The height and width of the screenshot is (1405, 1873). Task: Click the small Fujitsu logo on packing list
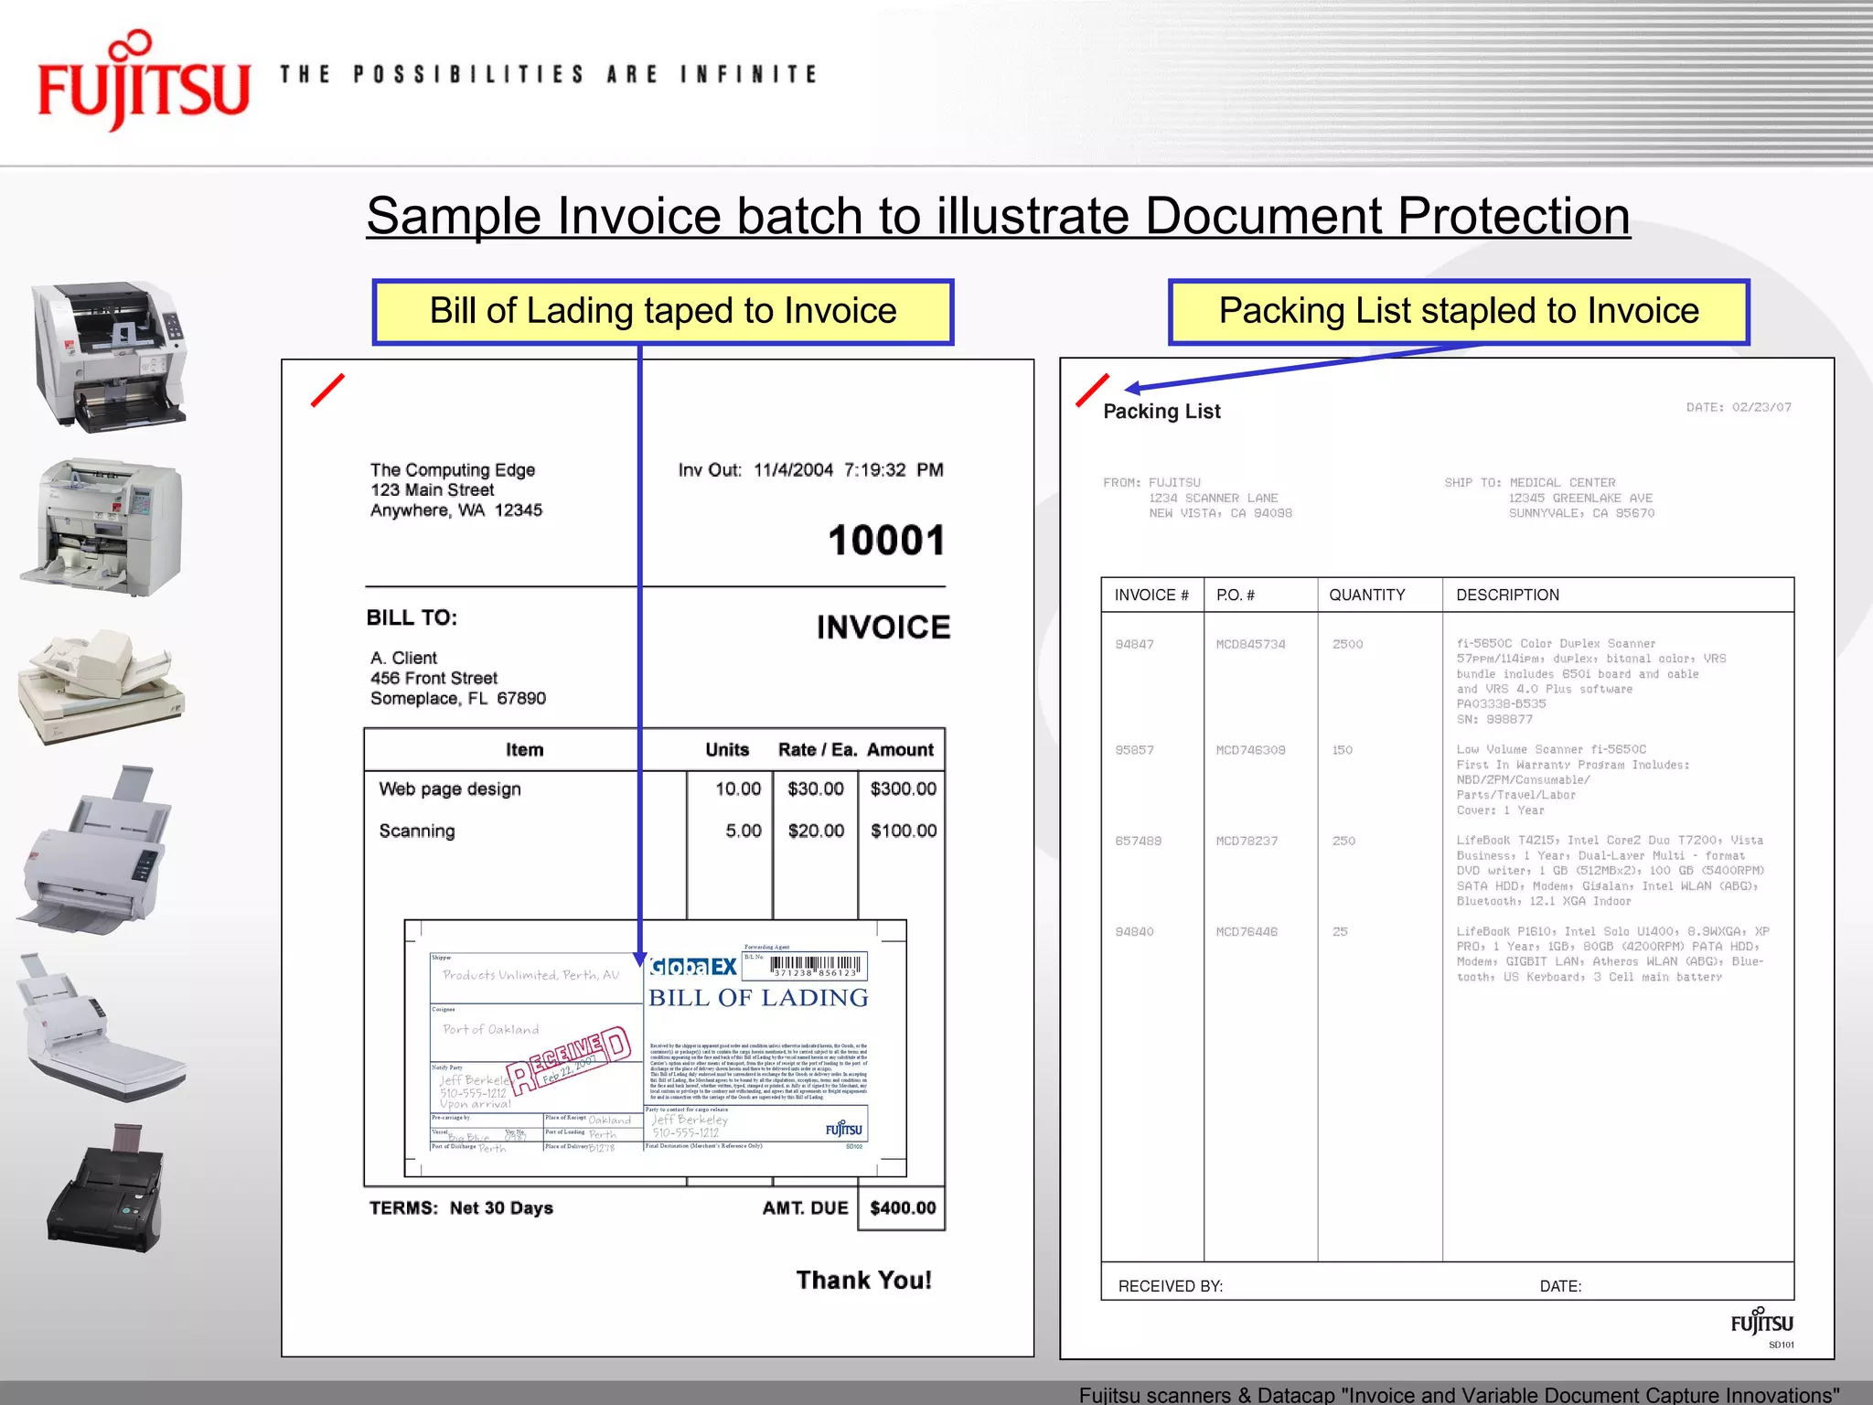(1761, 1323)
